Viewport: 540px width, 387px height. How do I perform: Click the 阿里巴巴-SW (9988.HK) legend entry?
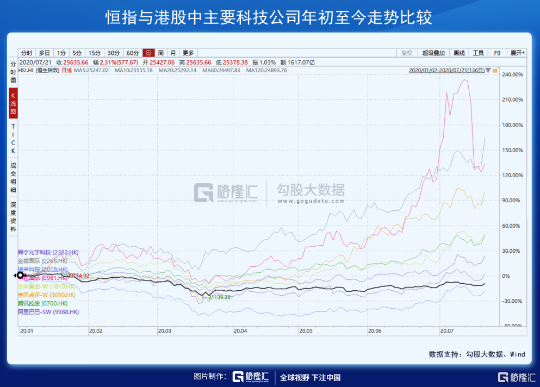[48, 312]
